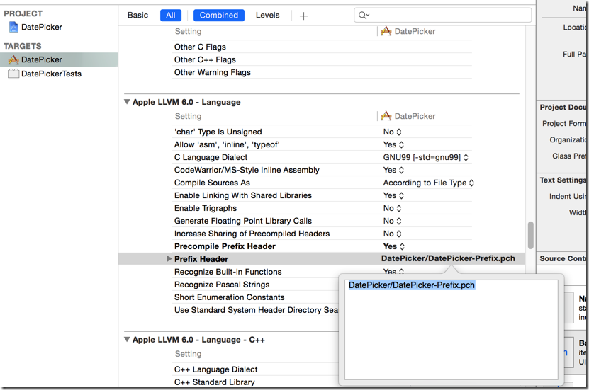Expand the Prefix Header setting row
Viewport: 589px width, 390px height.
[x=169, y=259]
